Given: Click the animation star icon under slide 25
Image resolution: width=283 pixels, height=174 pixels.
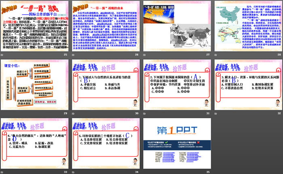Looking at the screenshot, I should [x=2, y=55].
